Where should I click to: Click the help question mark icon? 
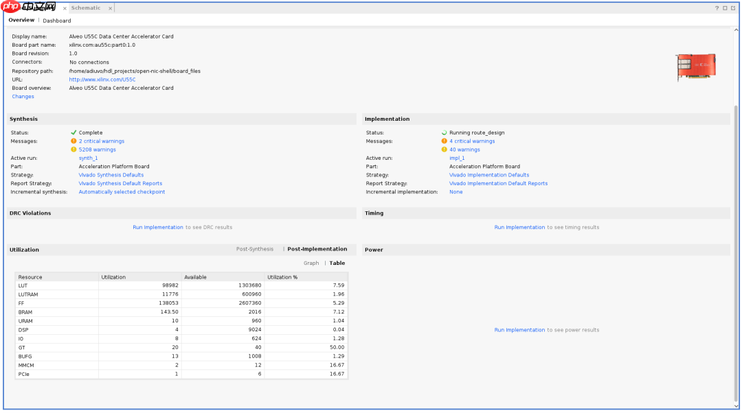717,8
